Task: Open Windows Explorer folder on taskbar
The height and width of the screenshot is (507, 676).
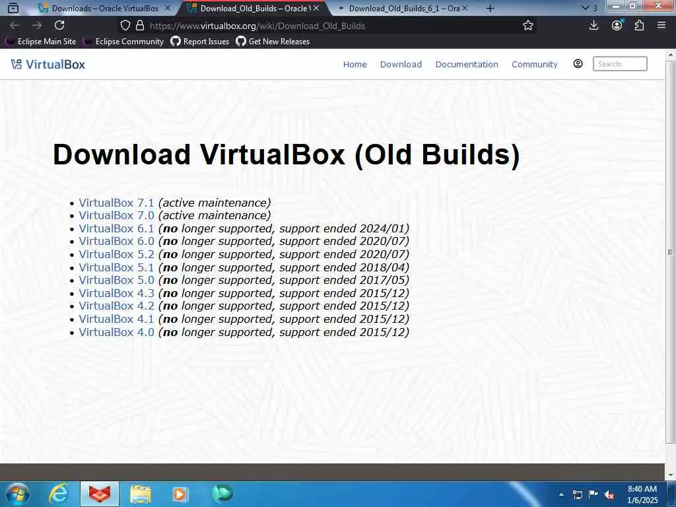Action: 141,494
